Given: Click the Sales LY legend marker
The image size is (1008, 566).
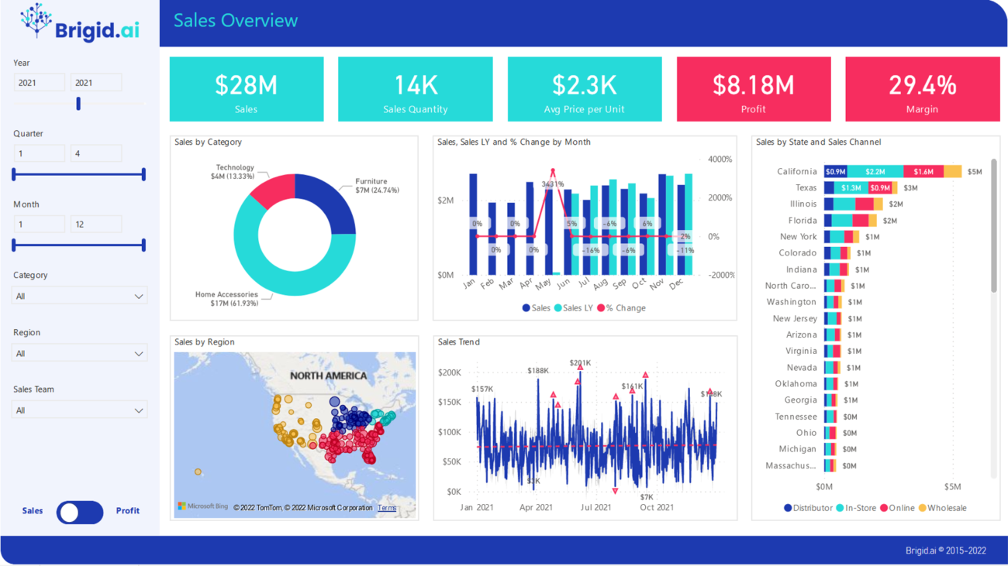Looking at the screenshot, I should [x=558, y=308].
